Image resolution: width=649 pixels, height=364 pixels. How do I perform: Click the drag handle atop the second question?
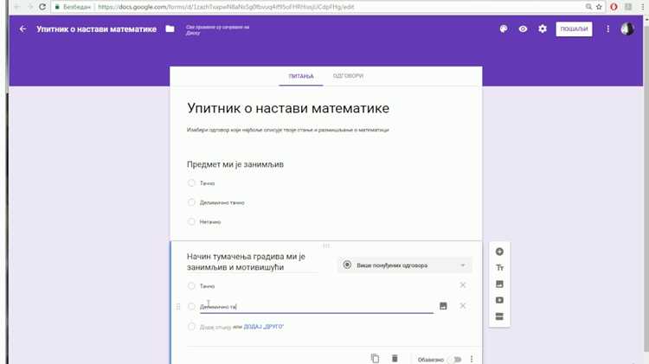coord(326,246)
